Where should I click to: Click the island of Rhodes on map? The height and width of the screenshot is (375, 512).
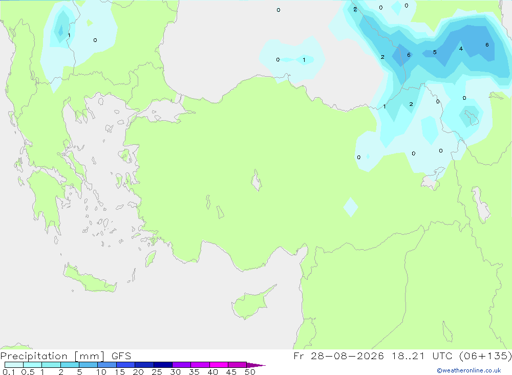pos(151,258)
